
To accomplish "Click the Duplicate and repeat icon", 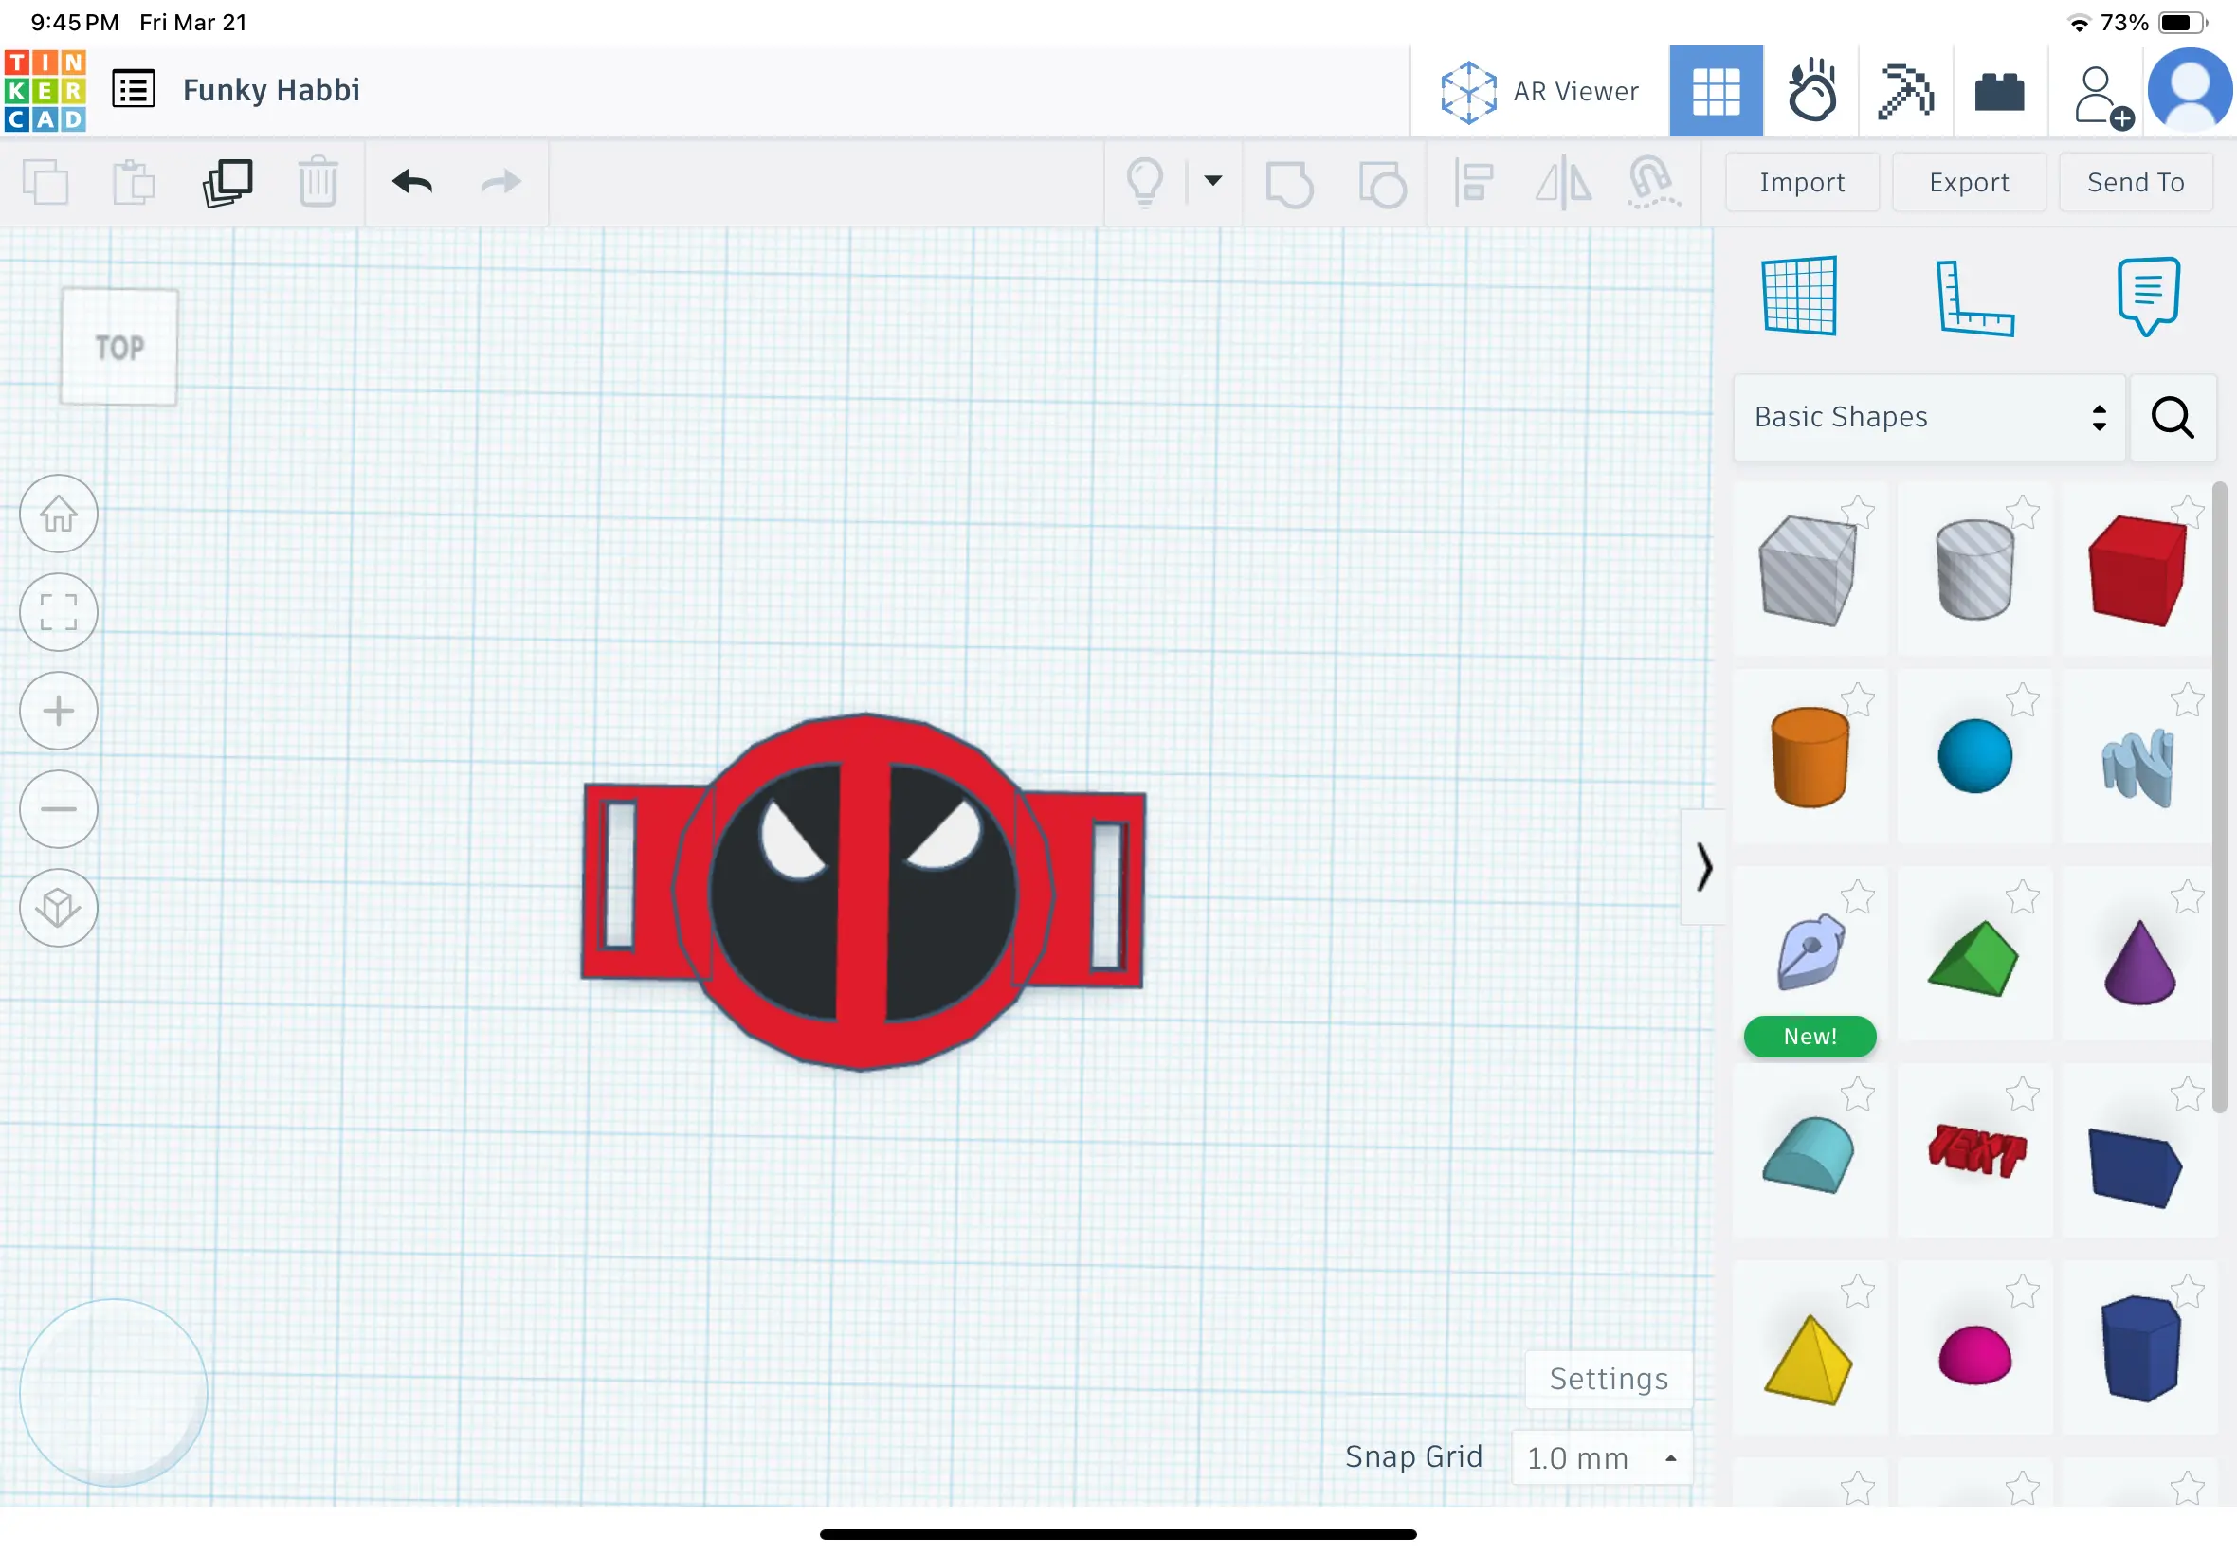I will click(x=227, y=182).
